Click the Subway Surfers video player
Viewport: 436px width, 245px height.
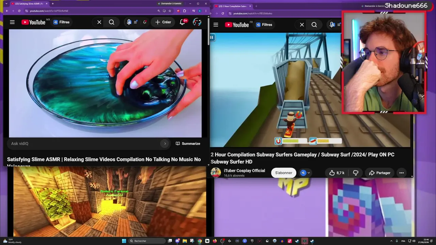(276, 90)
